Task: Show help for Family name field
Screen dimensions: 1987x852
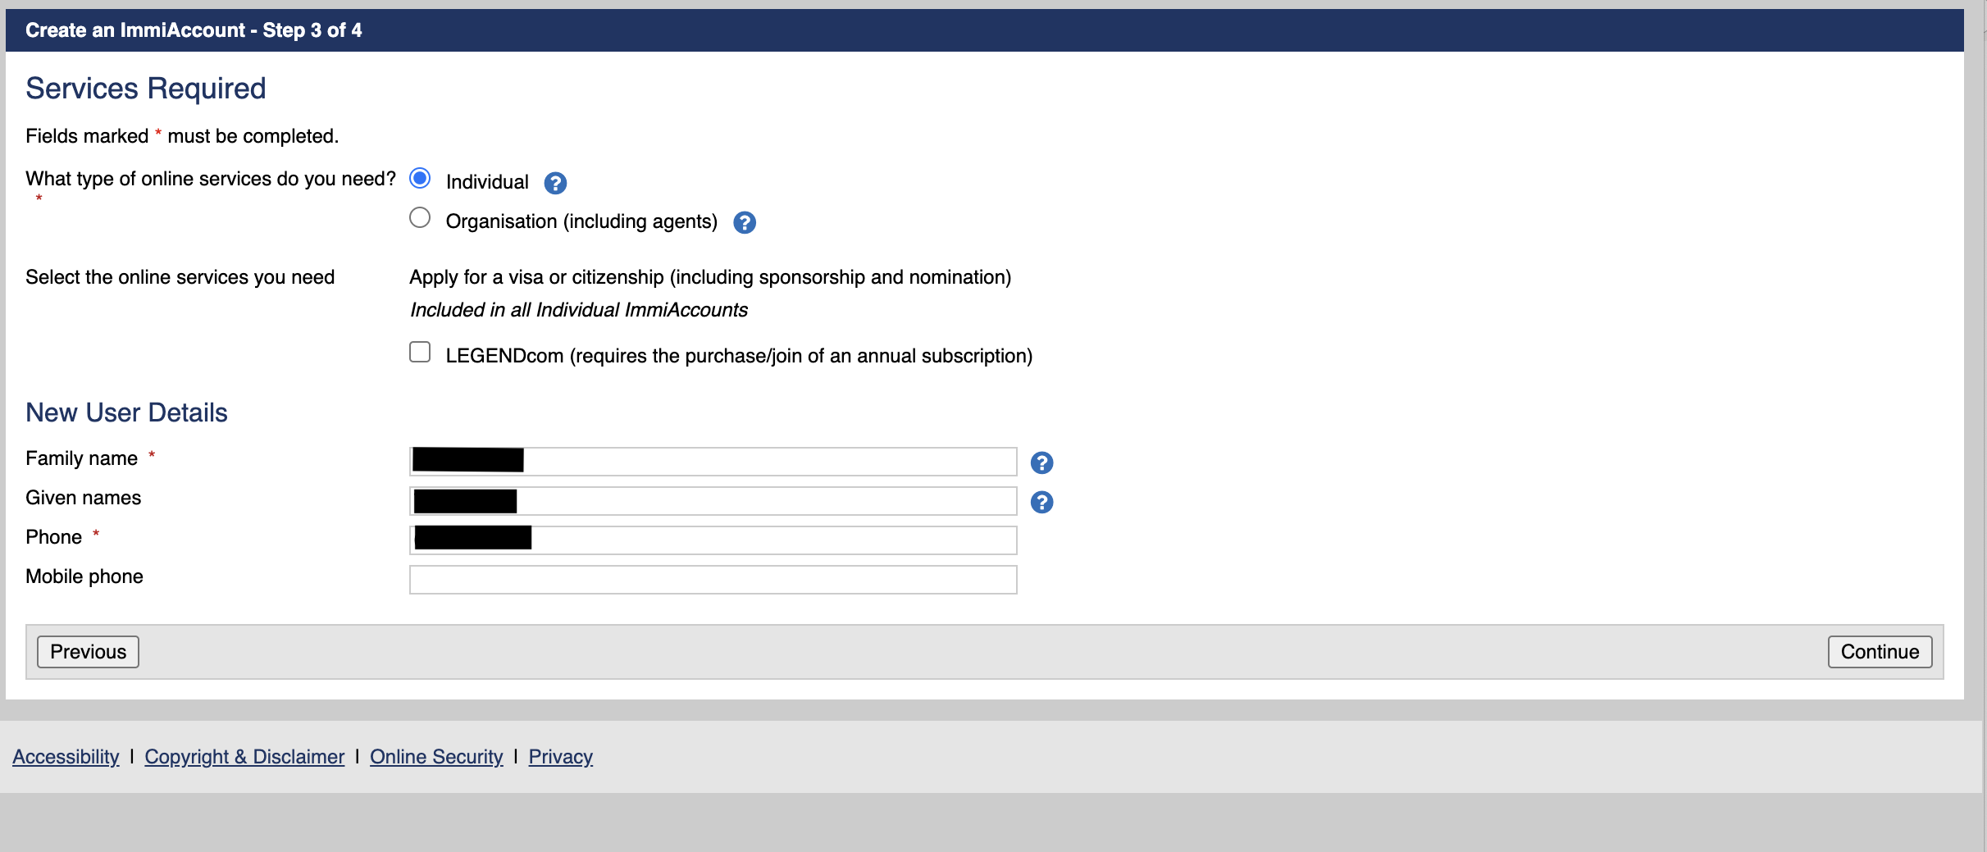Action: 1041,462
